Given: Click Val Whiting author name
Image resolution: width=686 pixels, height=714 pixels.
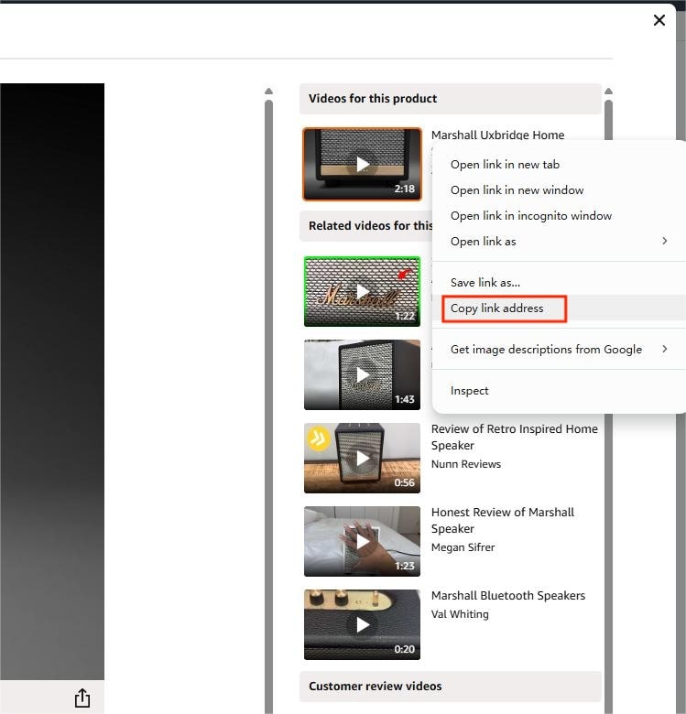Looking at the screenshot, I should pos(460,614).
